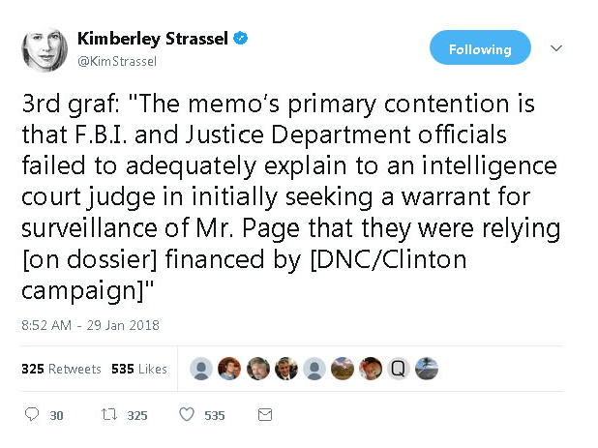Image resolution: width=598 pixels, height=448 pixels.
Task: View the 535 Likes list
Action: pos(138,369)
